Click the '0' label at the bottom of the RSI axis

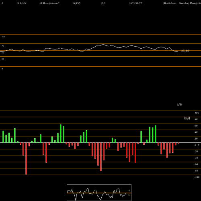point(2,69)
